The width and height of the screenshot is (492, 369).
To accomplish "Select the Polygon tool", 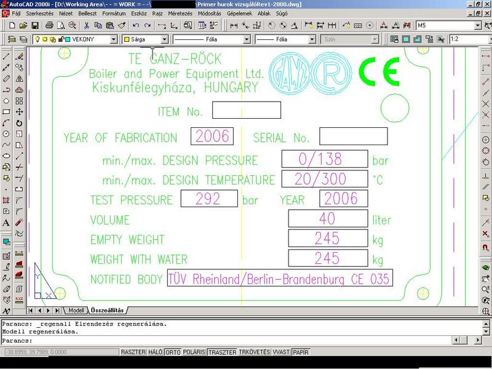I will coord(6,101).
